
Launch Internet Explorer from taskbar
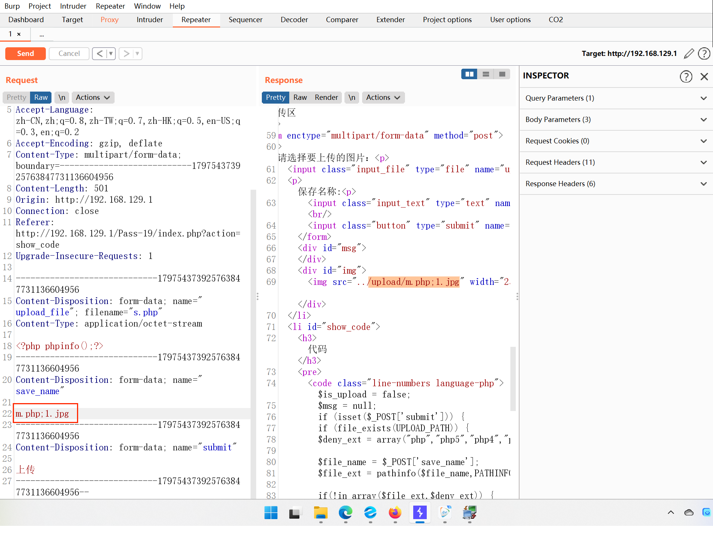370,512
